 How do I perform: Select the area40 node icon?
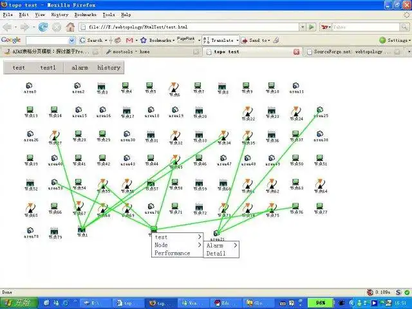pos(54,158)
